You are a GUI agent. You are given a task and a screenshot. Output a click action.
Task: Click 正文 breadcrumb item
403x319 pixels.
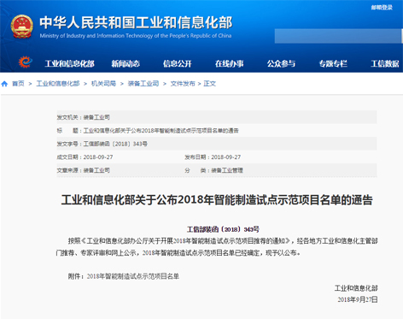click(x=210, y=84)
